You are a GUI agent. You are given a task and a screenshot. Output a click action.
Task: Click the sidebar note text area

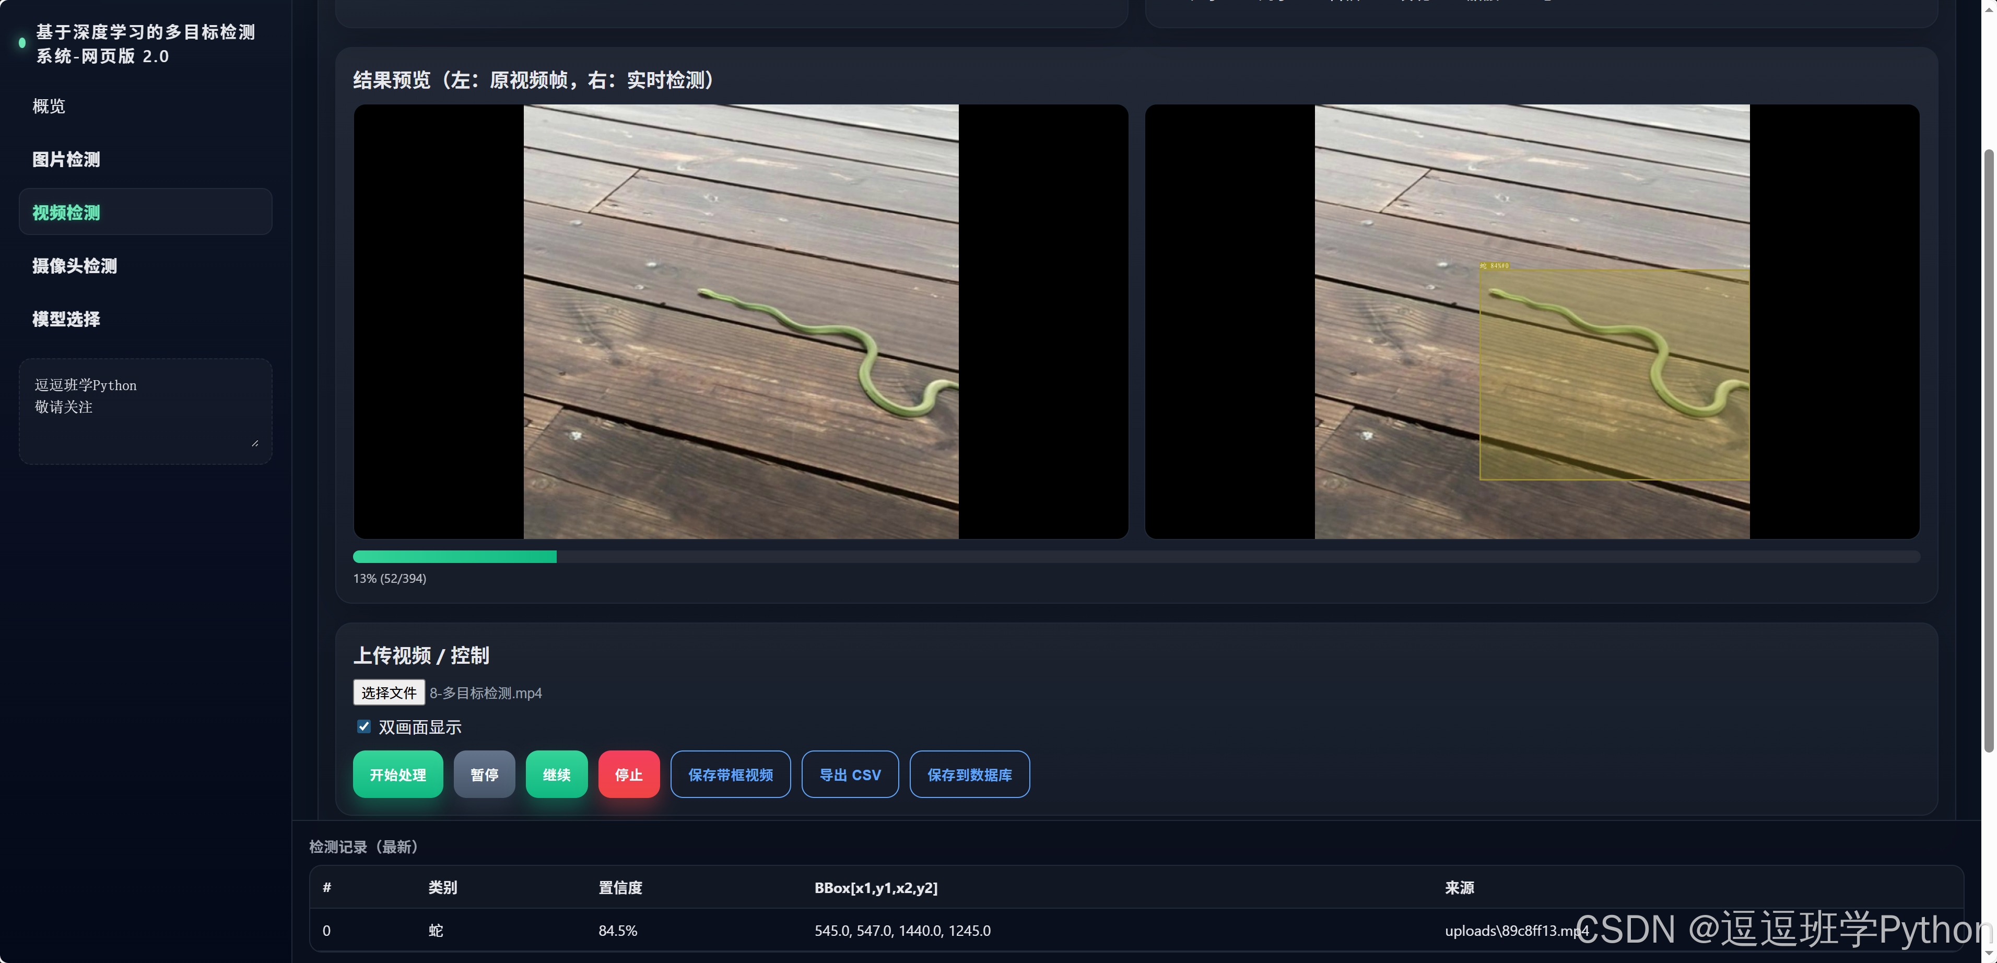click(145, 411)
